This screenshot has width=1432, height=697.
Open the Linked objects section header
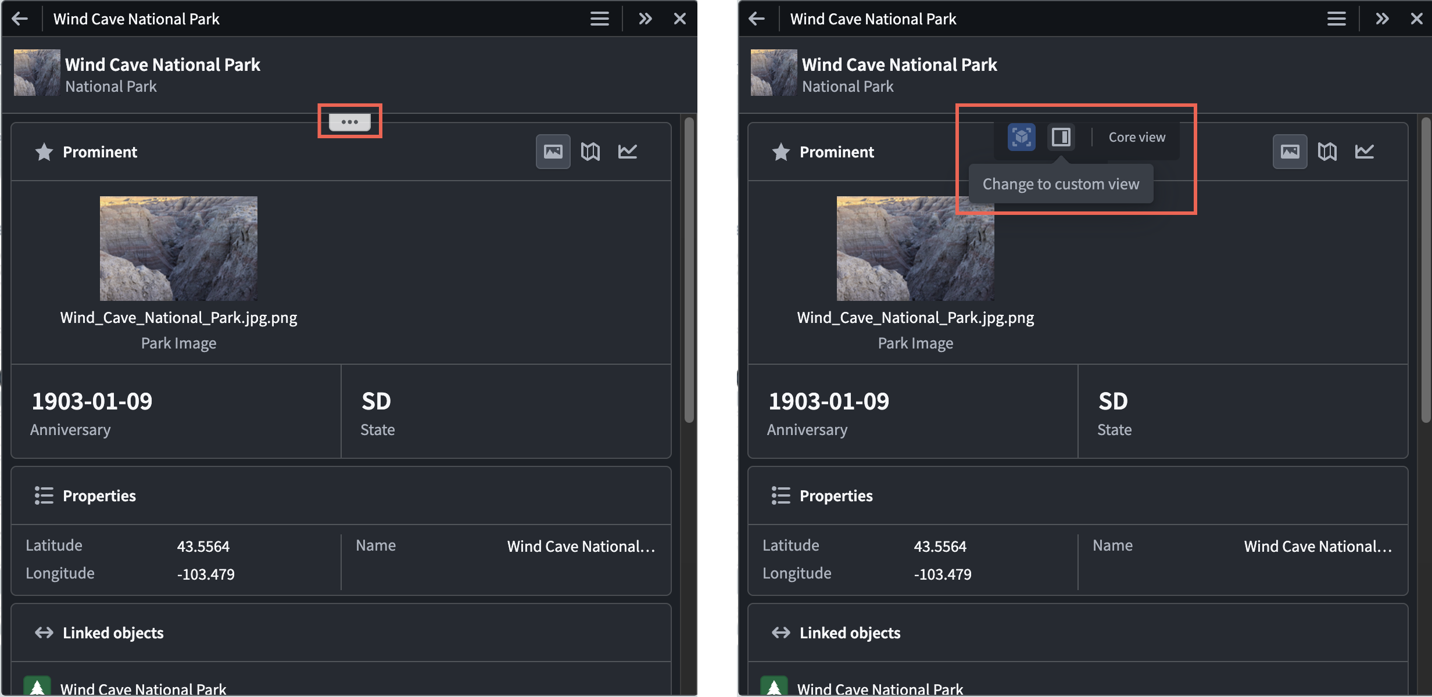[x=113, y=633]
